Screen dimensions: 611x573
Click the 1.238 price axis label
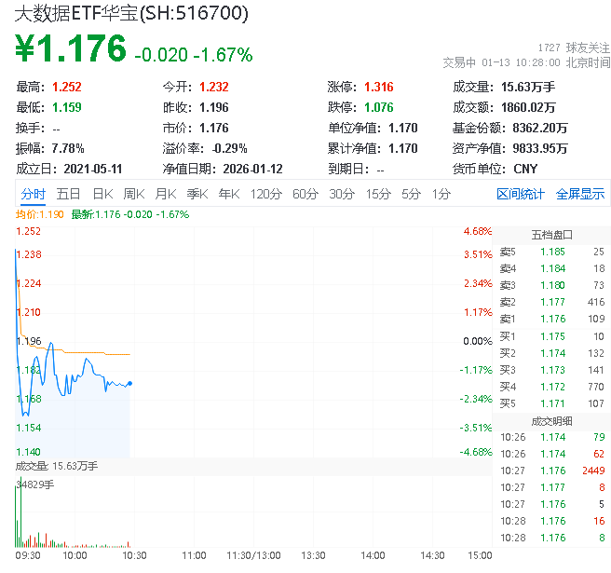(x=29, y=254)
